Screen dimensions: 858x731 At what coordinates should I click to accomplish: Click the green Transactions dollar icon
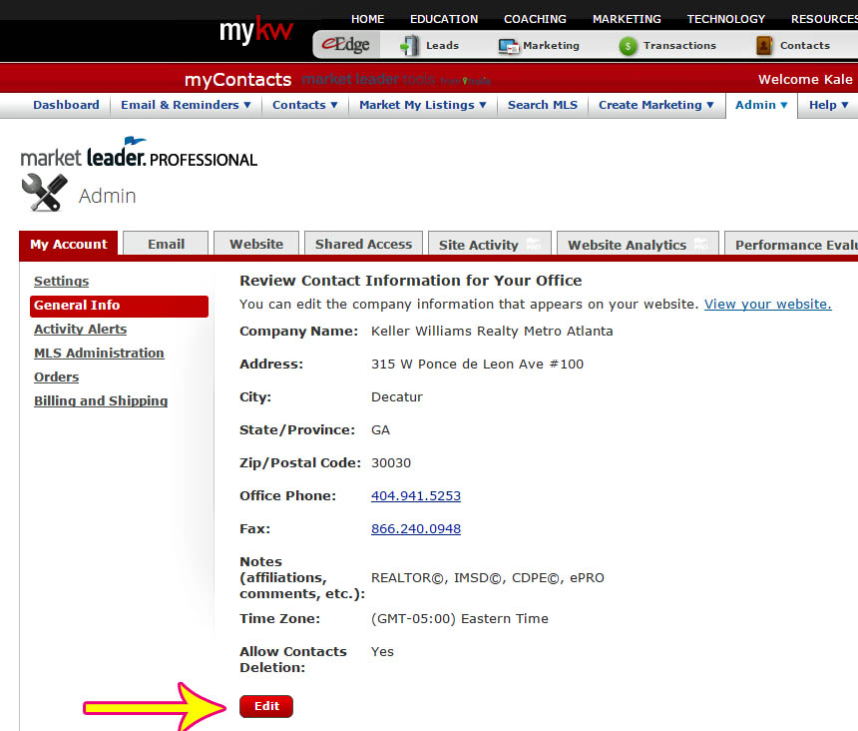pos(628,46)
